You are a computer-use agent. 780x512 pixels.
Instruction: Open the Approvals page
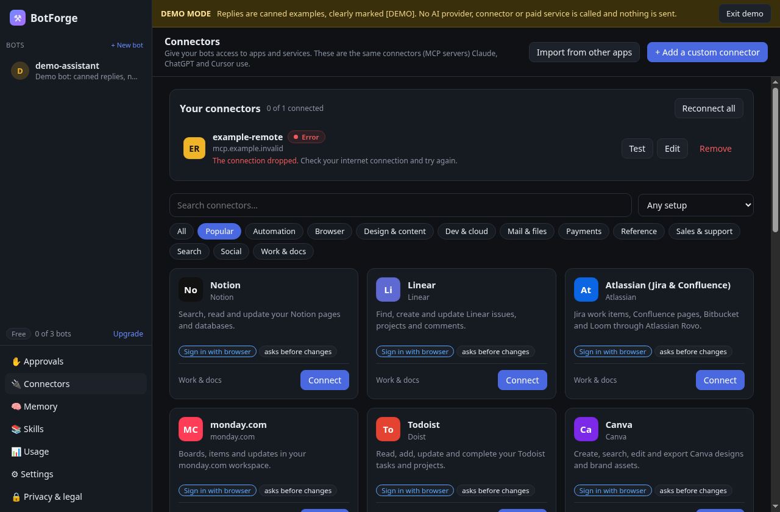(76, 361)
